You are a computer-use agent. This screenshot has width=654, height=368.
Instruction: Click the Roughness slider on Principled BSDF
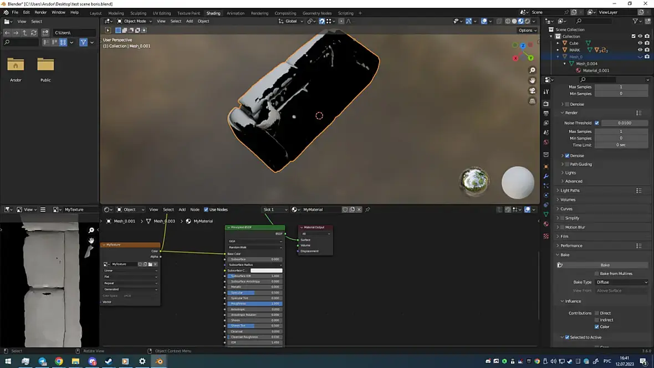(255, 304)
